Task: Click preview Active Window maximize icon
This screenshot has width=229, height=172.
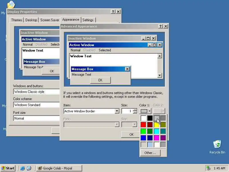Action: coord(154,45)
